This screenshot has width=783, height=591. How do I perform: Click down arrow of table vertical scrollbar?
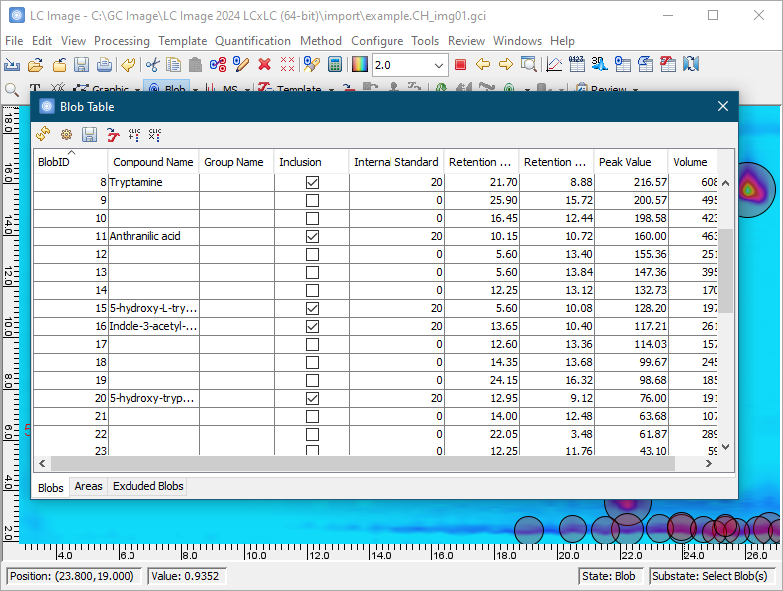click(x=725, y=447)
